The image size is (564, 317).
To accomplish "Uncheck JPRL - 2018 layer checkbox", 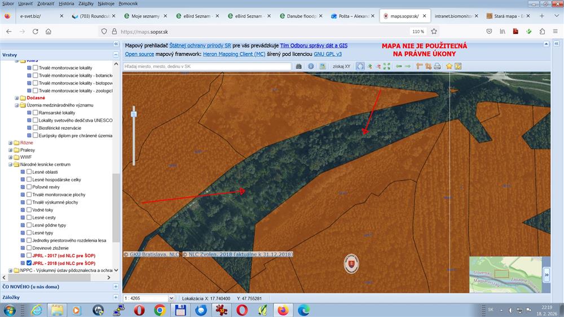I will 29,263.
